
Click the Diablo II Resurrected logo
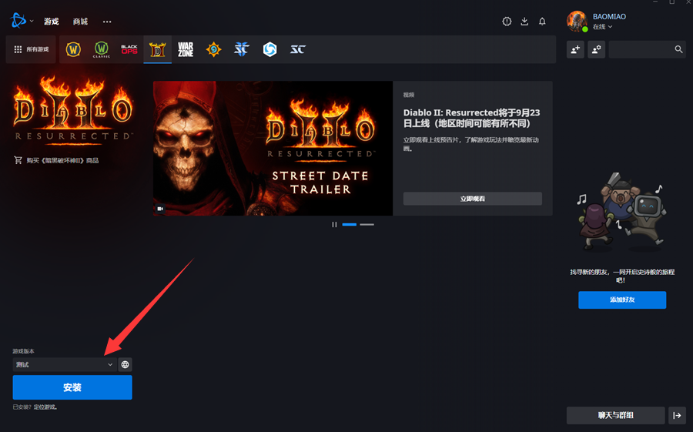point(73,109)
